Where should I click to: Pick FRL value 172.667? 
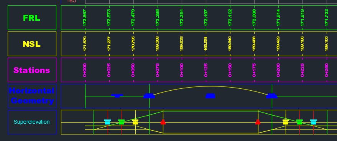pyautogui.click(x=85, y=18)
